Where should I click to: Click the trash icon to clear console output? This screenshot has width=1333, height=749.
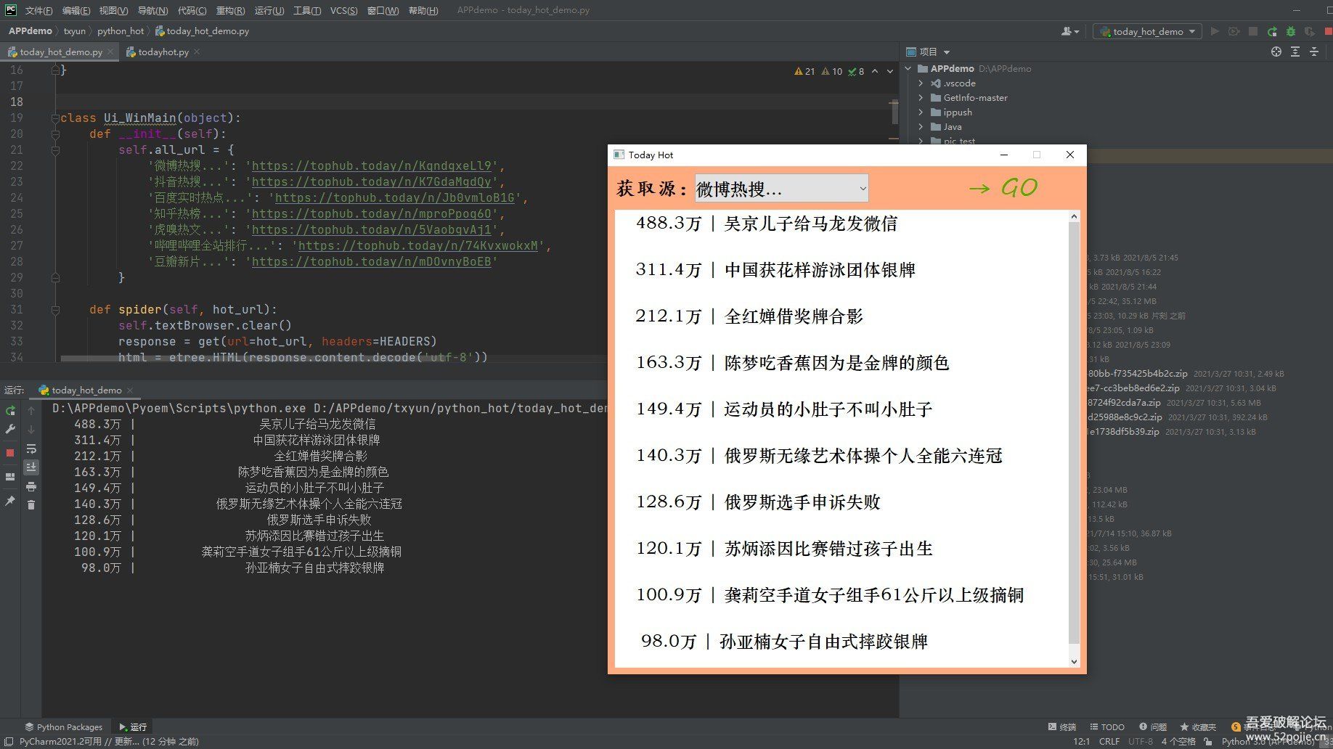(x=31, y=505)
